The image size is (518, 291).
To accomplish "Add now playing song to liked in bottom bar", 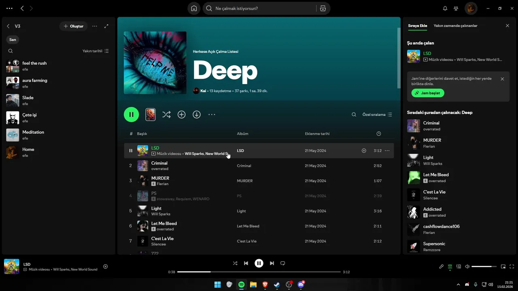I will tap(106, 266).
